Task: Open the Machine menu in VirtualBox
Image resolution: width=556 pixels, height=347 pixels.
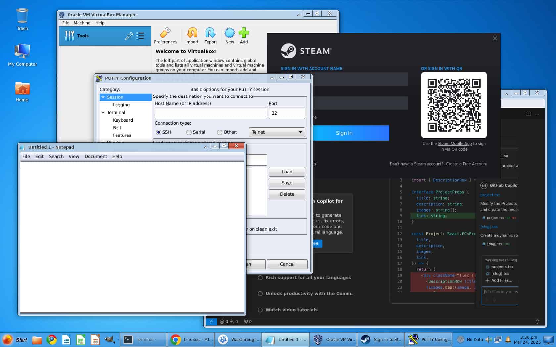Action: pos(82,23)
